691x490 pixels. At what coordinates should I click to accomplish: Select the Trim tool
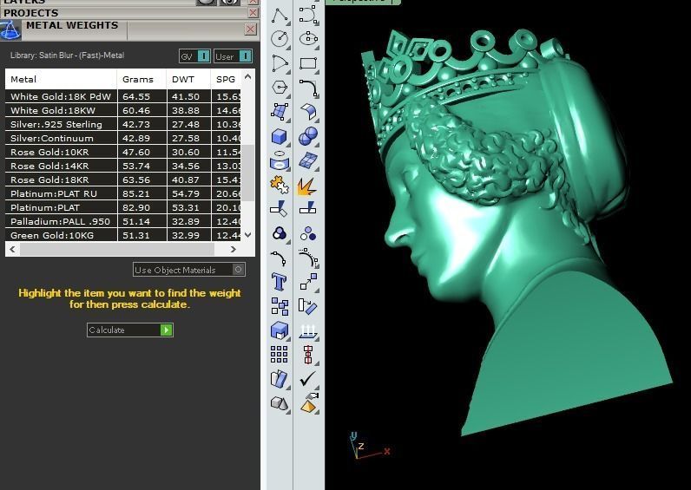click(x=280, y=208)
